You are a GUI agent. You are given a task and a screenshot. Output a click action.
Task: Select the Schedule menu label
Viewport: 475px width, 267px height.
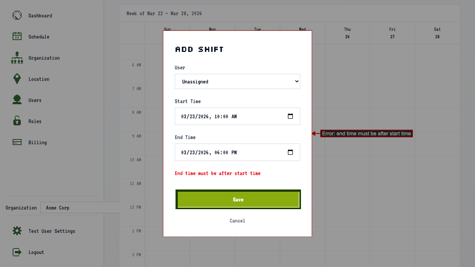point(39,37)
